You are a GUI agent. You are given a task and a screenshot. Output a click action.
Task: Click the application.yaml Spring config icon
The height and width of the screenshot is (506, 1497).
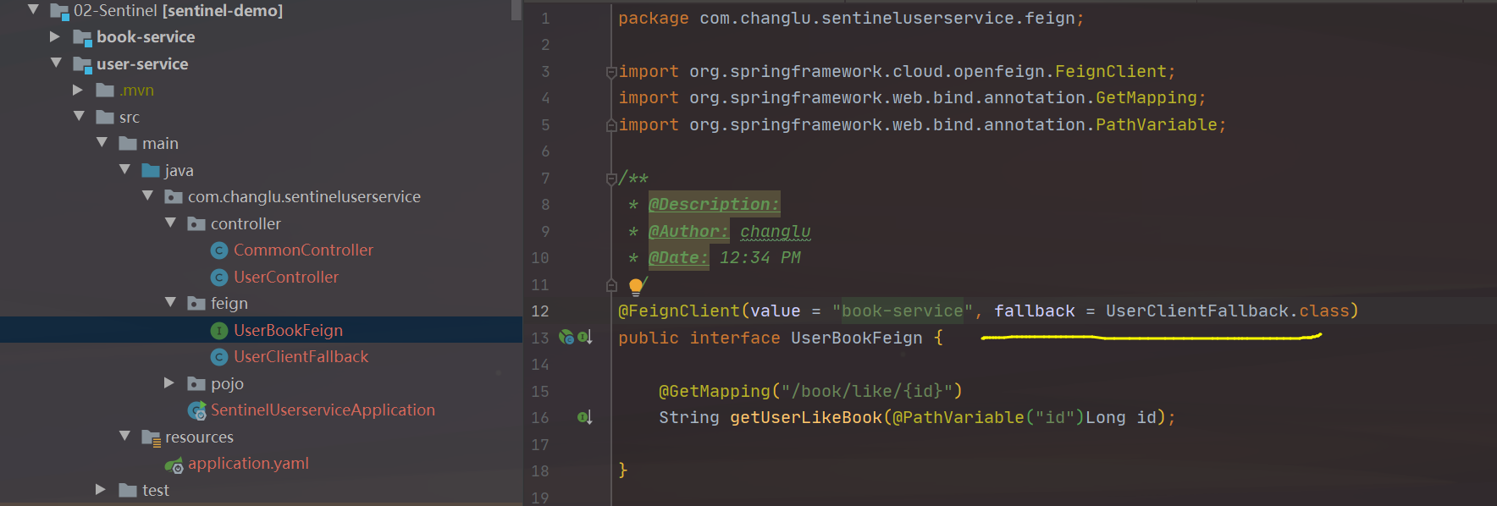174,465
